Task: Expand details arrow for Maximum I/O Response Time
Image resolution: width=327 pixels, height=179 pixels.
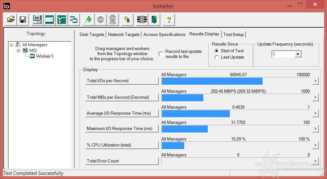Action: click(315, 129)
